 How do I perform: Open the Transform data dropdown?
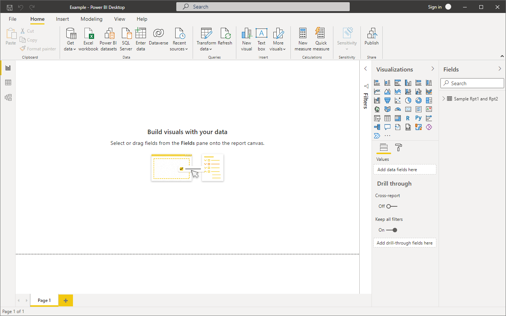[x=206, y=39]
